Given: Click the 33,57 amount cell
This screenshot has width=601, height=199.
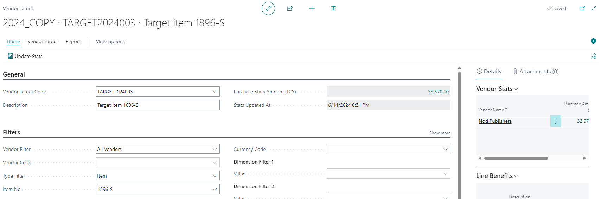Looking at the screenshot, I should [x=582, y=121].
